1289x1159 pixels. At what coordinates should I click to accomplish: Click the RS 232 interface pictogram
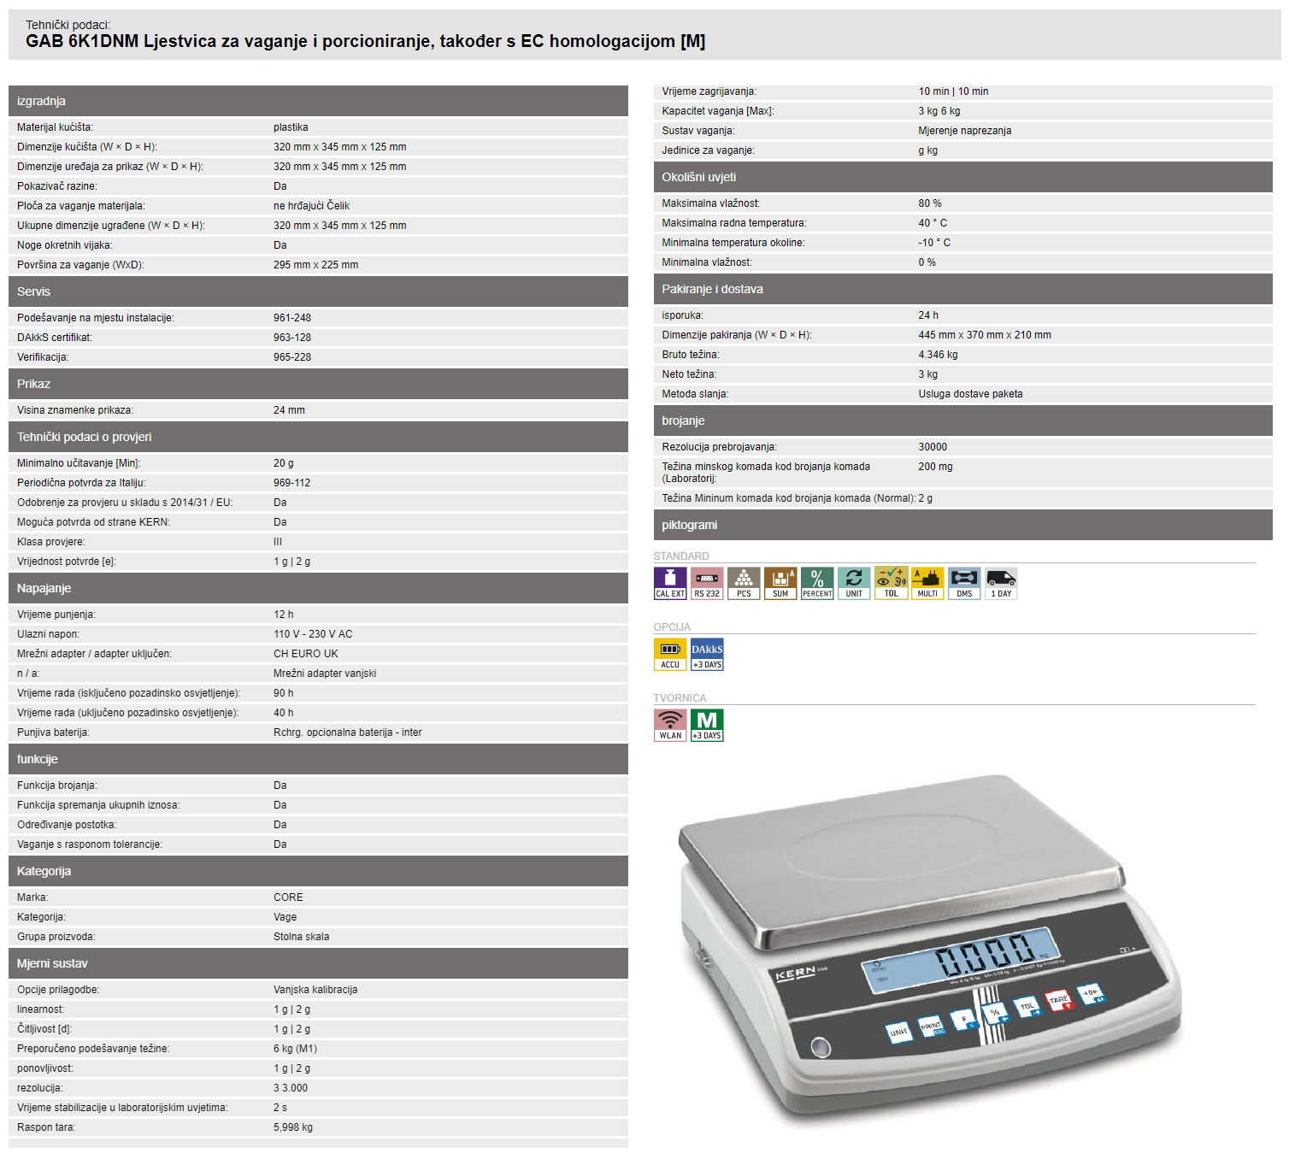pos(707,583)
